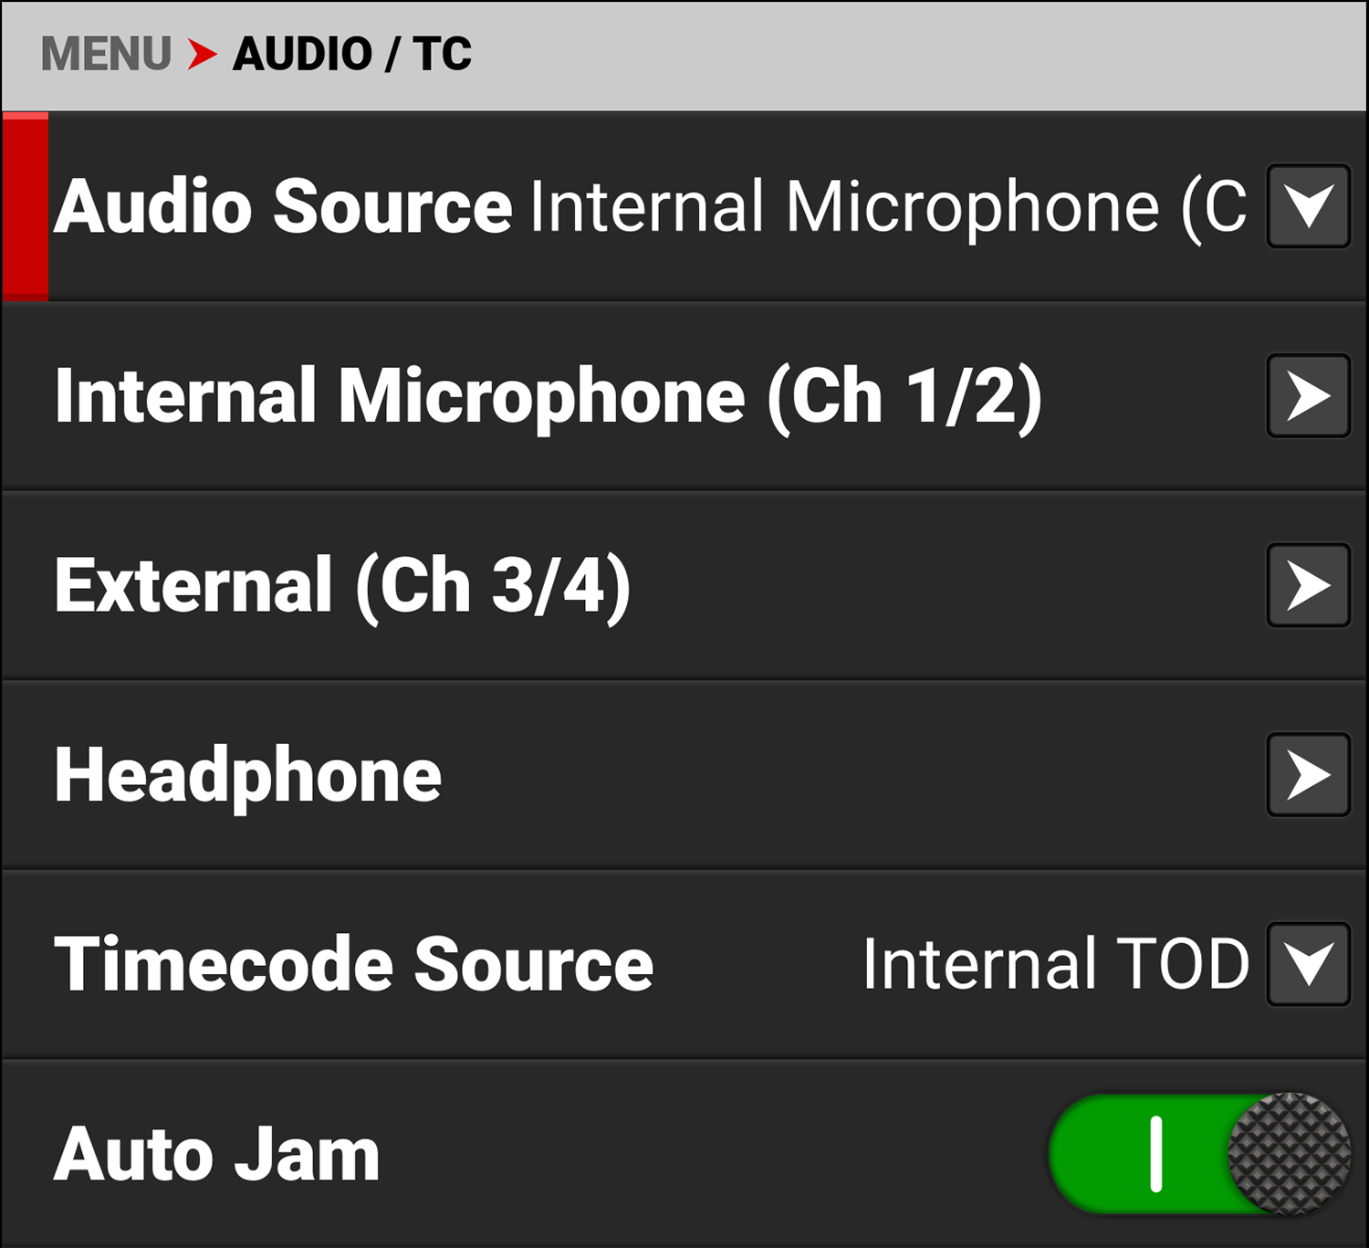Open the Headphone submenu arrow icon
This screenshot has width=1369, height=1248.
click(x=1308, y=775)
